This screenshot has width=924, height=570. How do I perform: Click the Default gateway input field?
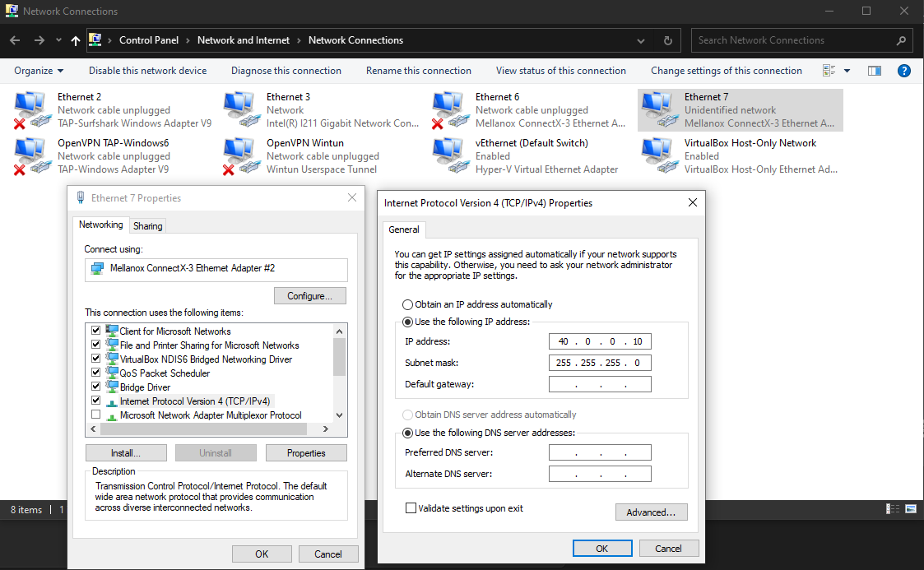[x=600, y=384]
